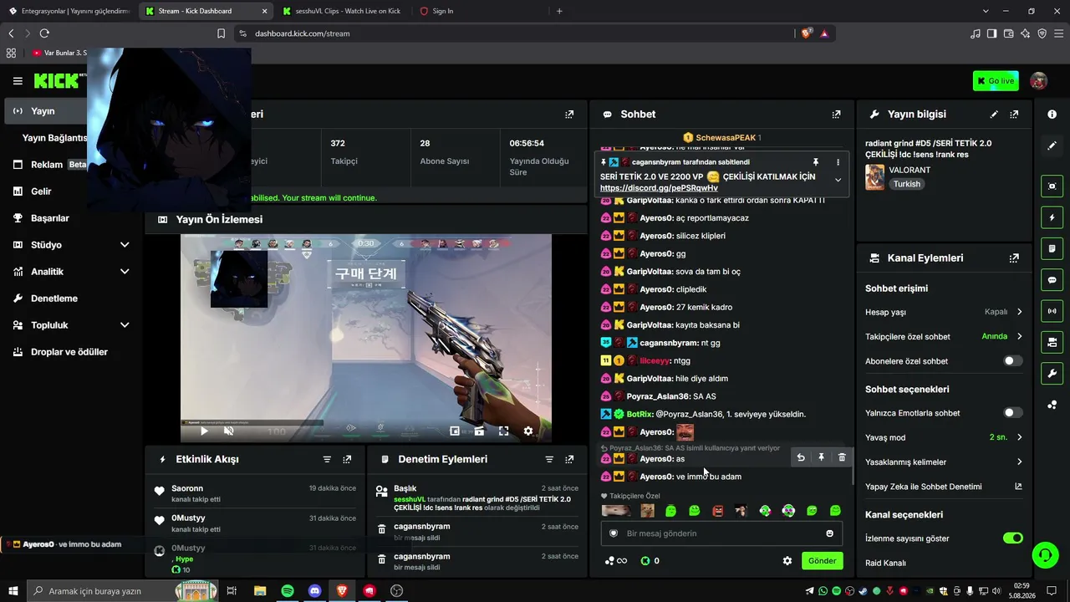
Task: Click pencil edit icon in right rail
Action: click(x=1052, y=145)
